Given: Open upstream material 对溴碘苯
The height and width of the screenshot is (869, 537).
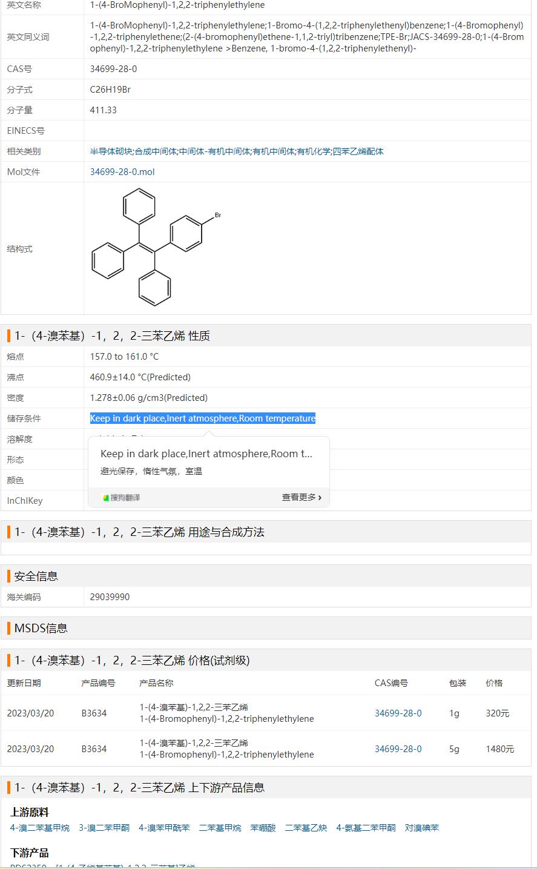Looking at the screenshot, I should [x=422, y=828].
